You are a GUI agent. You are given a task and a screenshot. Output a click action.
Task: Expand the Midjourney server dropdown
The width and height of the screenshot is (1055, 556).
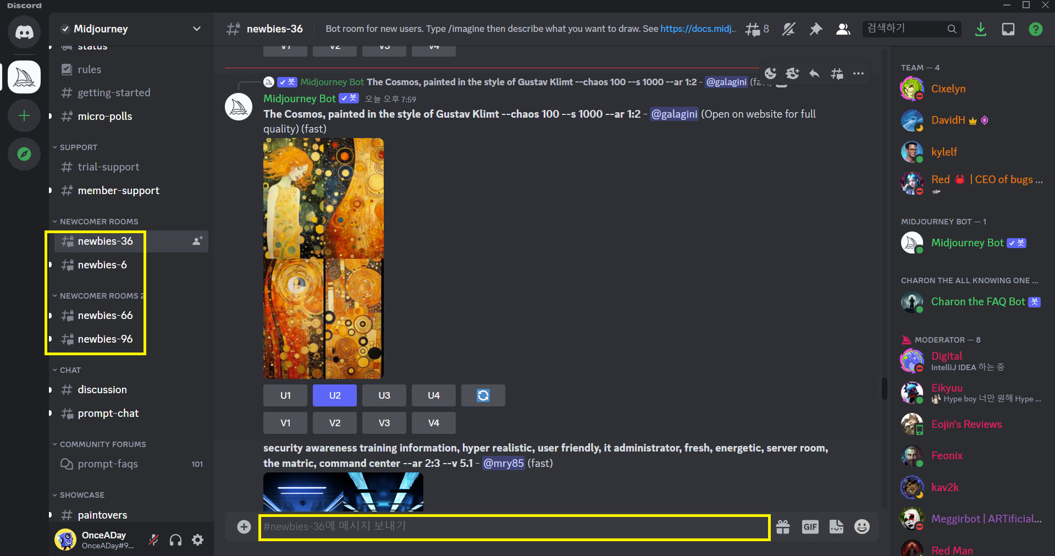(x=196, y=29)
